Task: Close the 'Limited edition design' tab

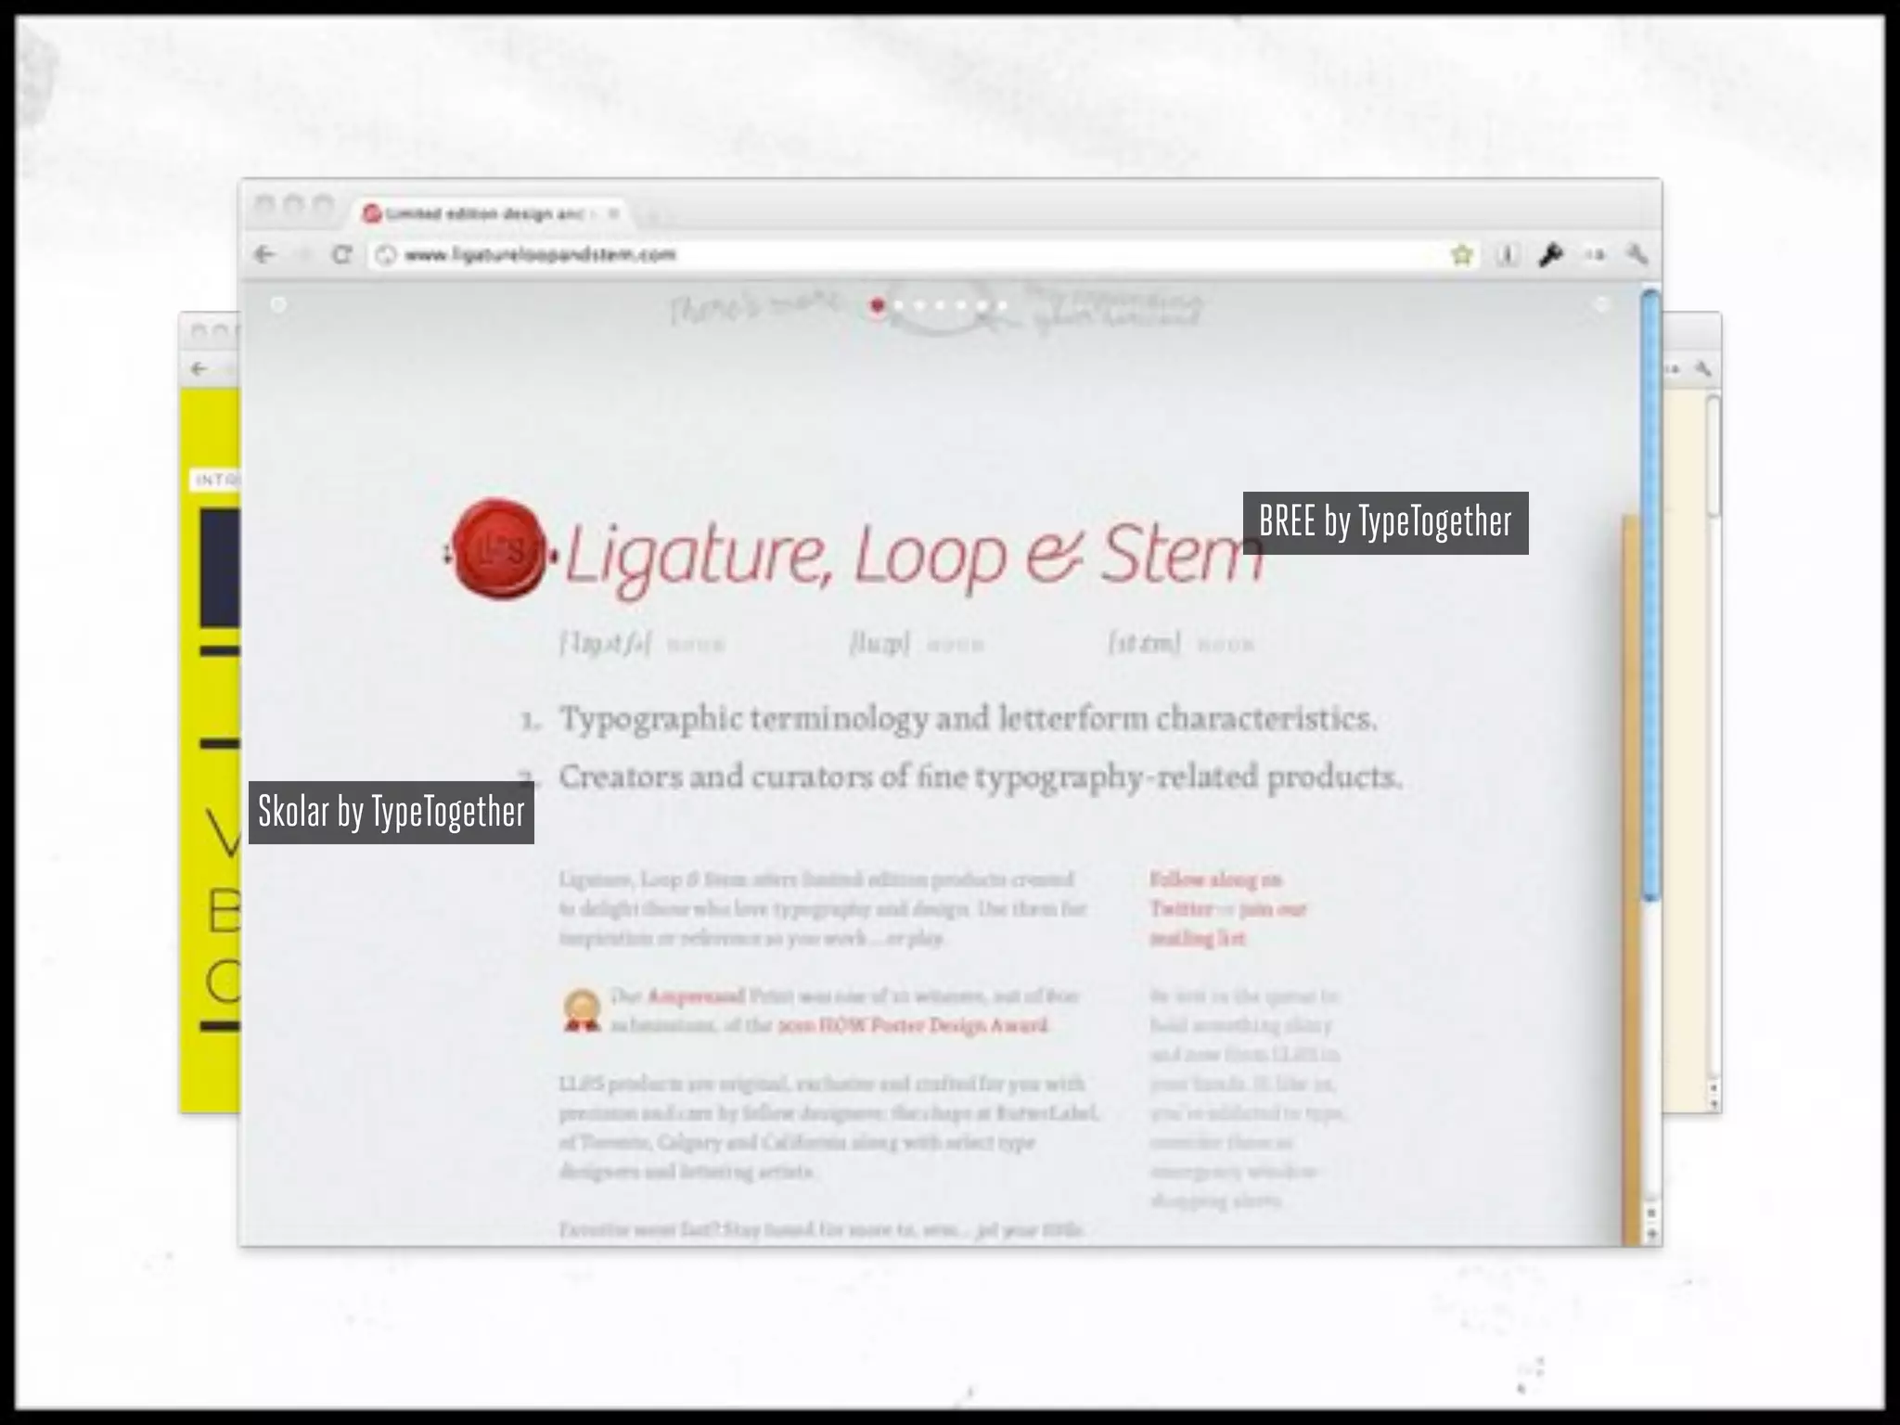Action: click(x=613, y=213)
